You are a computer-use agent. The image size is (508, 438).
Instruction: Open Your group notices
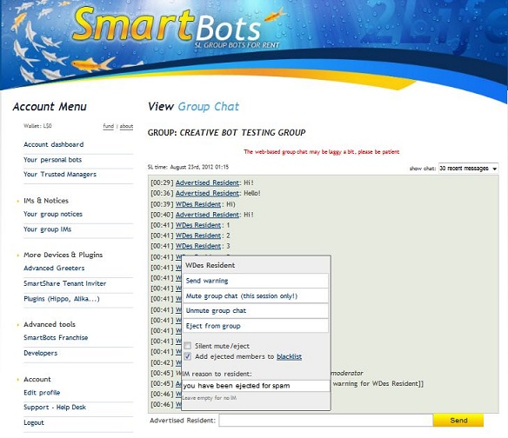point(53,214)
